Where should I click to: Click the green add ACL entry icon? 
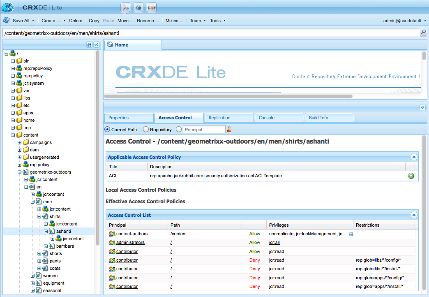tap(411, 176)
